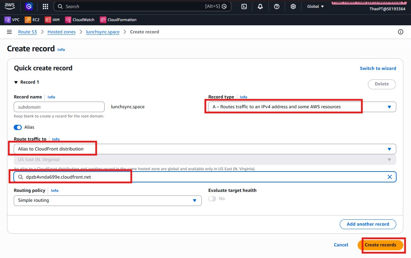Clear the CloudFront distribution search field
Screen dimensions: 411x258
tap(389, 177)
